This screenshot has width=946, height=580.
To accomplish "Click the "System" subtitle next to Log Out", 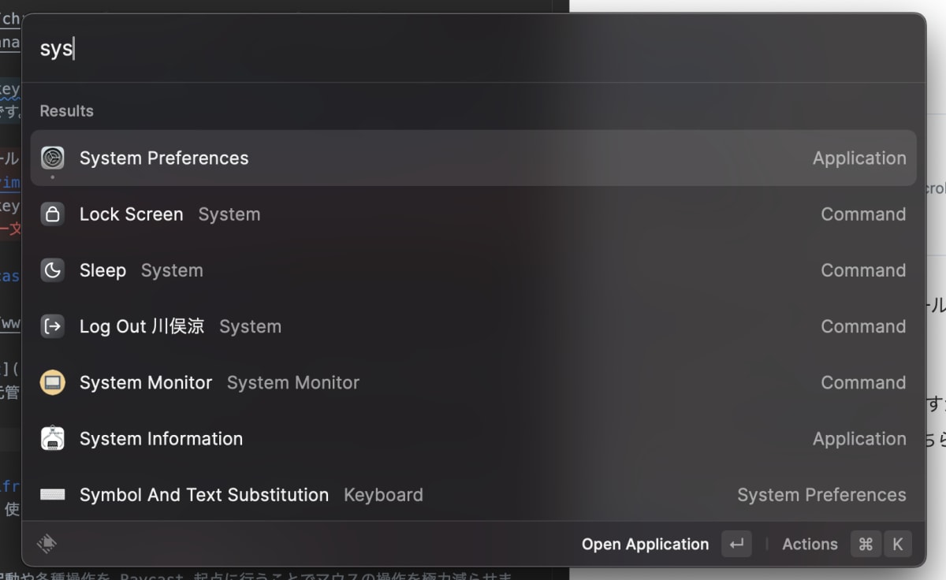I will pyautogui.click(x=250, y=326).
